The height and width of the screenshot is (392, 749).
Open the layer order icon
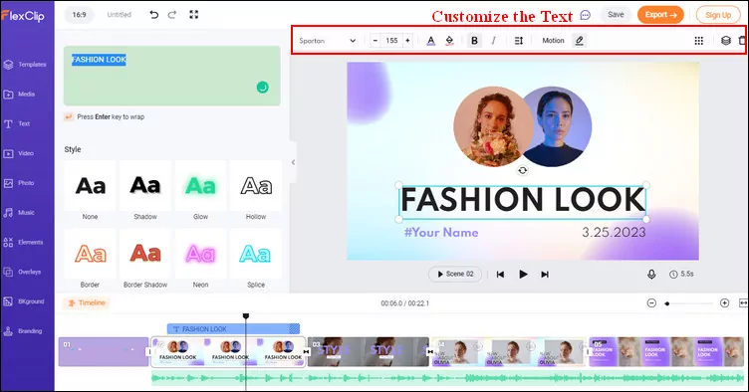pyautogui.click(x=725, y=41)
